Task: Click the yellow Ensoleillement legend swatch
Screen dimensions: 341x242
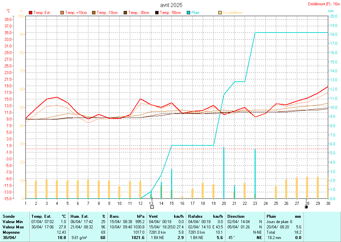Action: (220, 13)
